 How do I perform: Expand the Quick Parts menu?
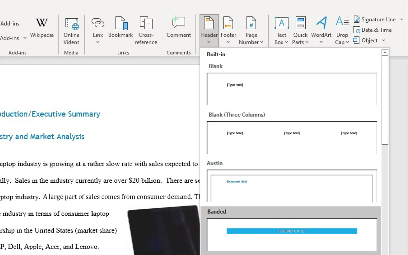[300, 30]
